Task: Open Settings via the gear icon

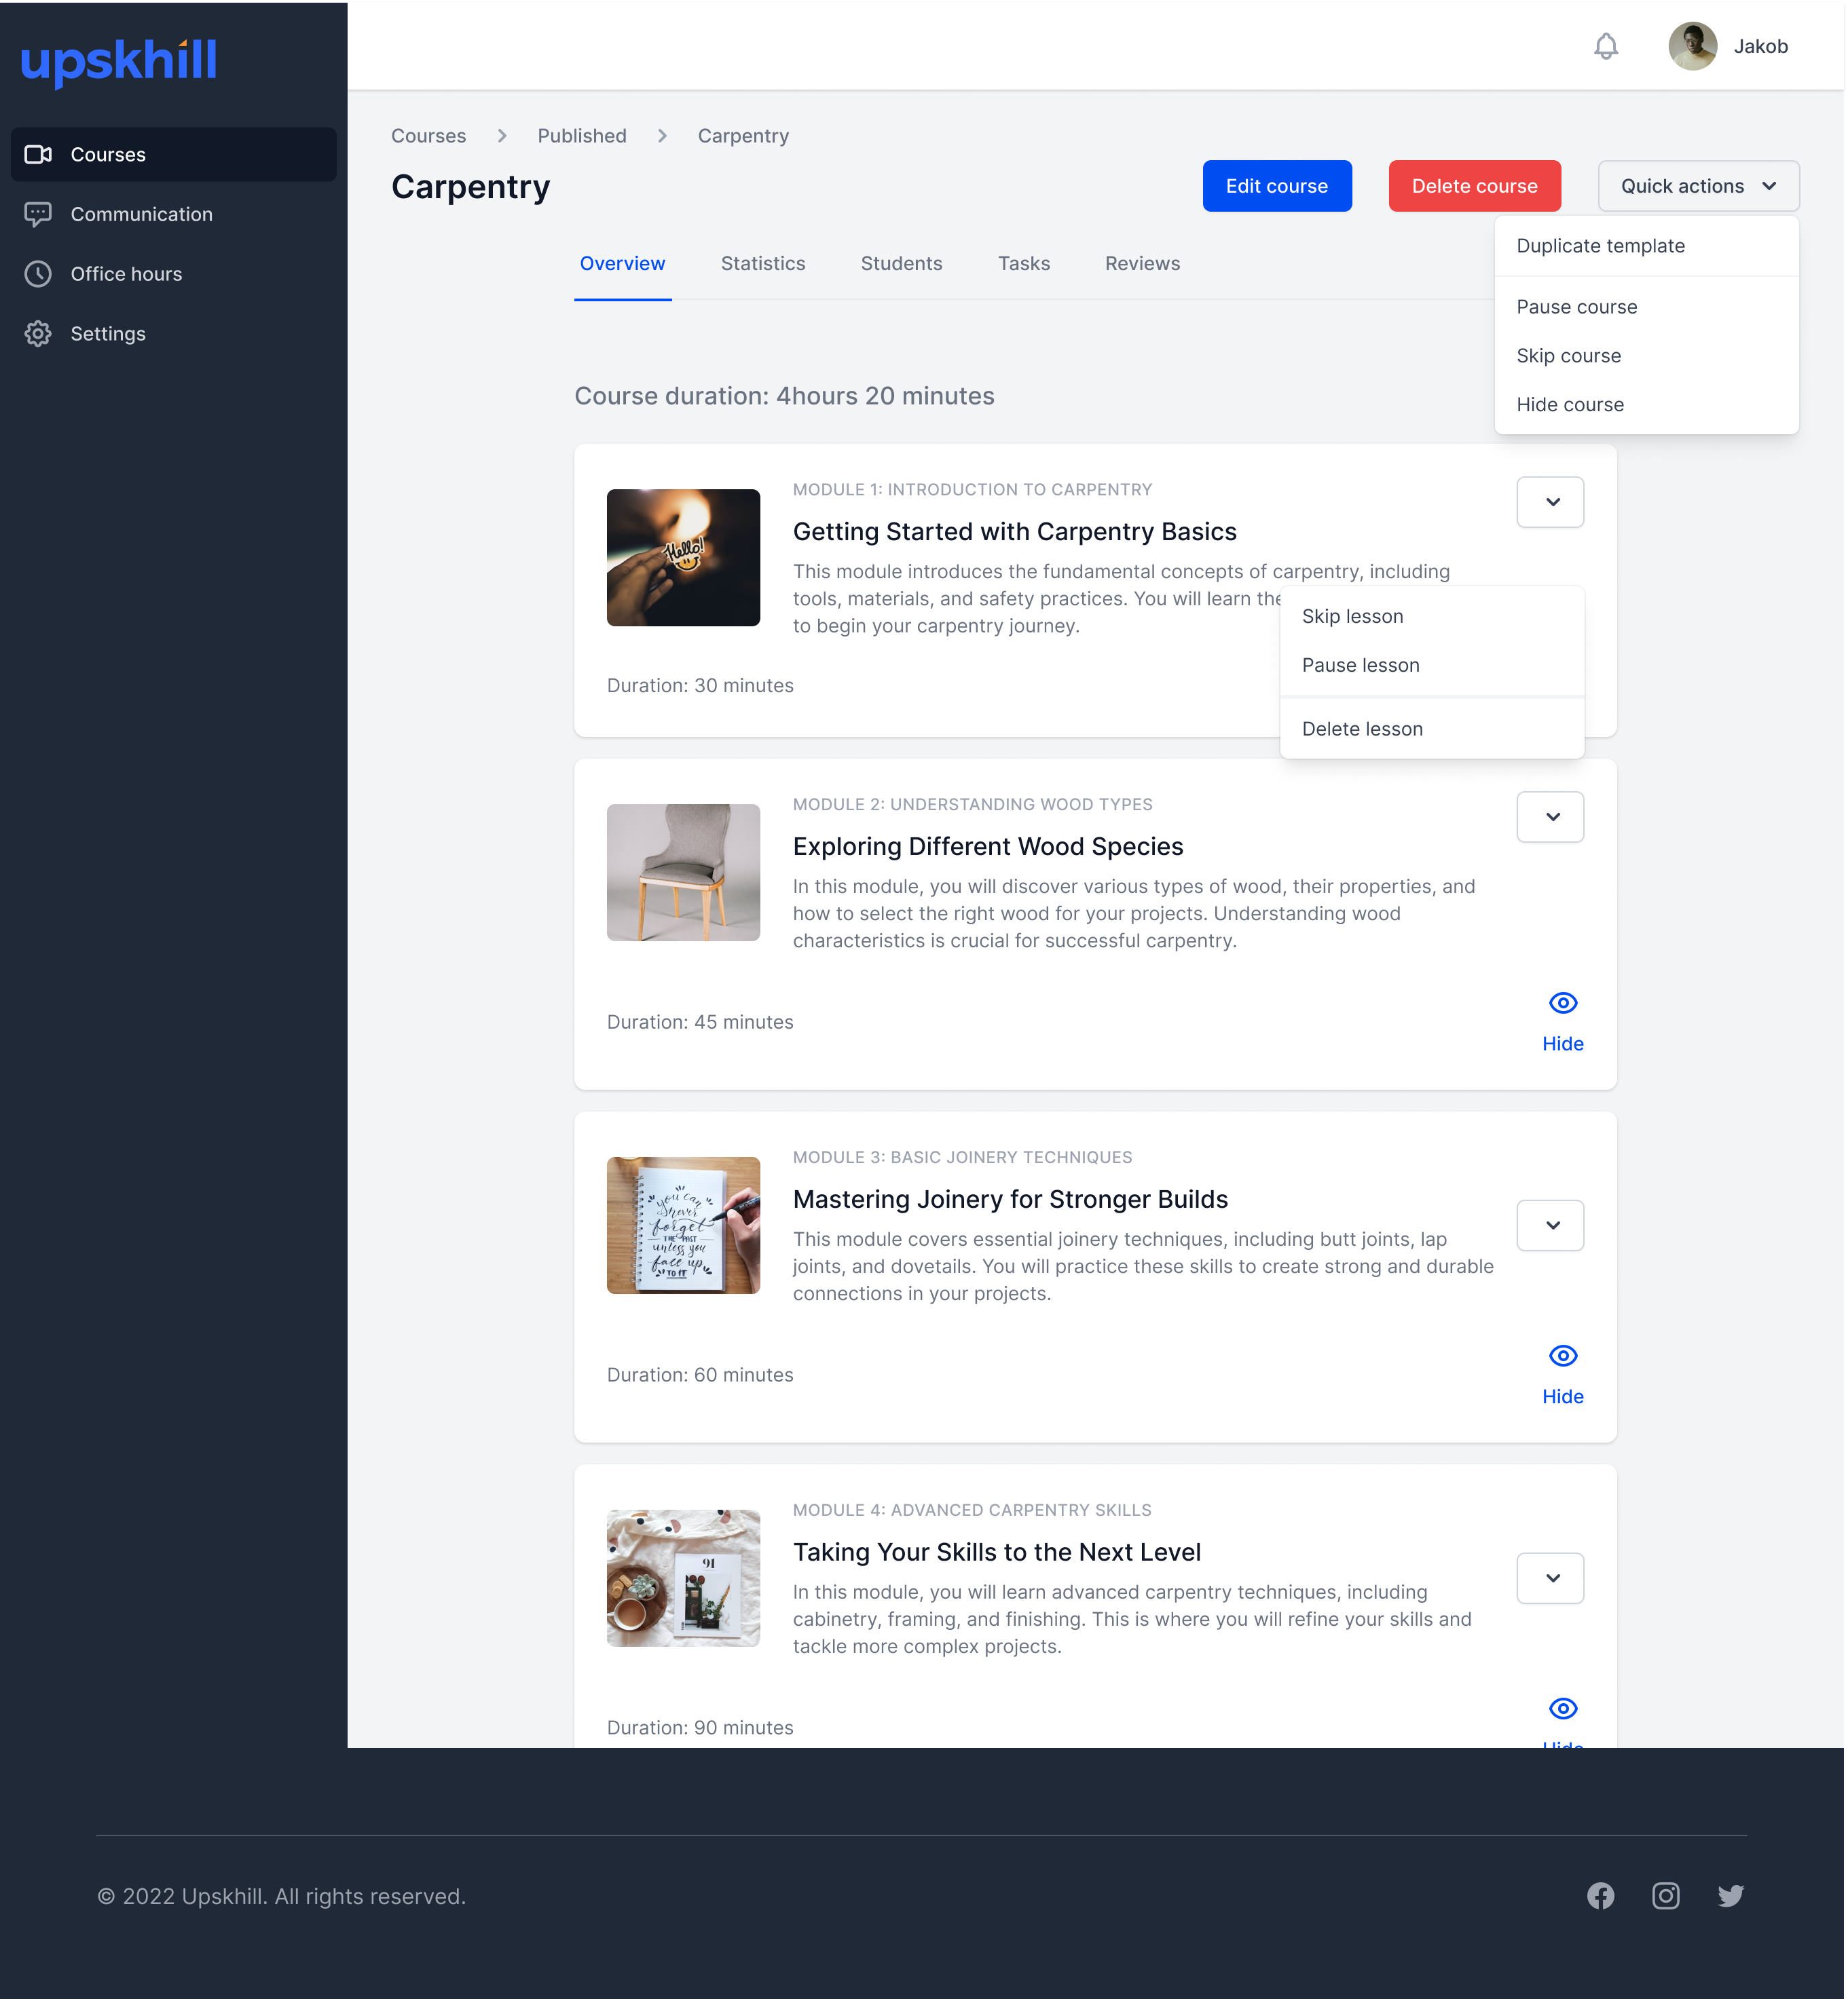Action: [x=38, y=334]
